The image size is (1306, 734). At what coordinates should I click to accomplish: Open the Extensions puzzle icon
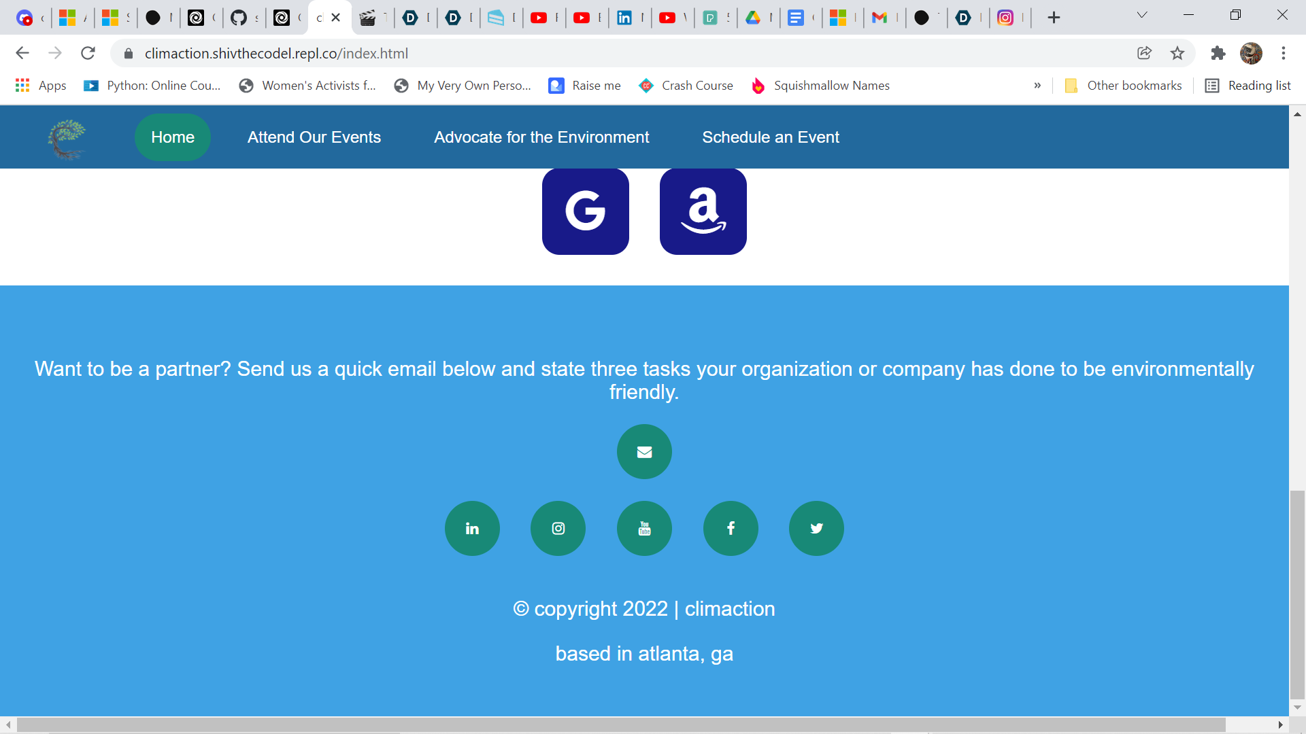pos(1218,53)
